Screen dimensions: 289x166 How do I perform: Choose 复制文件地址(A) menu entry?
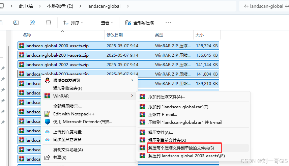89,149
